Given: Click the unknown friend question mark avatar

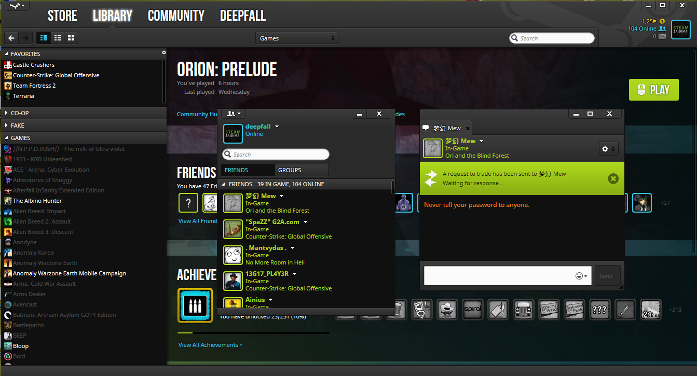Looking at the screenshot, I should click(x=188, y=203).
